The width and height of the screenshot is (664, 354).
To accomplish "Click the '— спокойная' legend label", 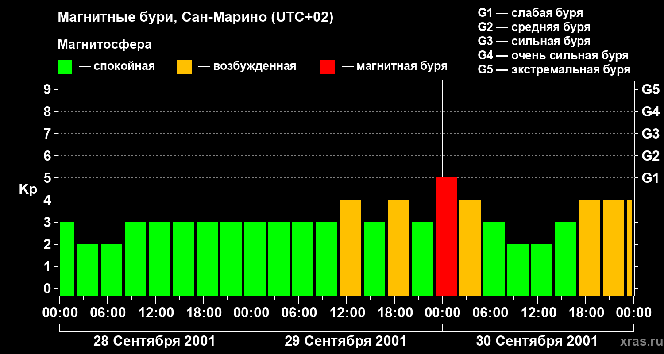I will pos(117,67).
